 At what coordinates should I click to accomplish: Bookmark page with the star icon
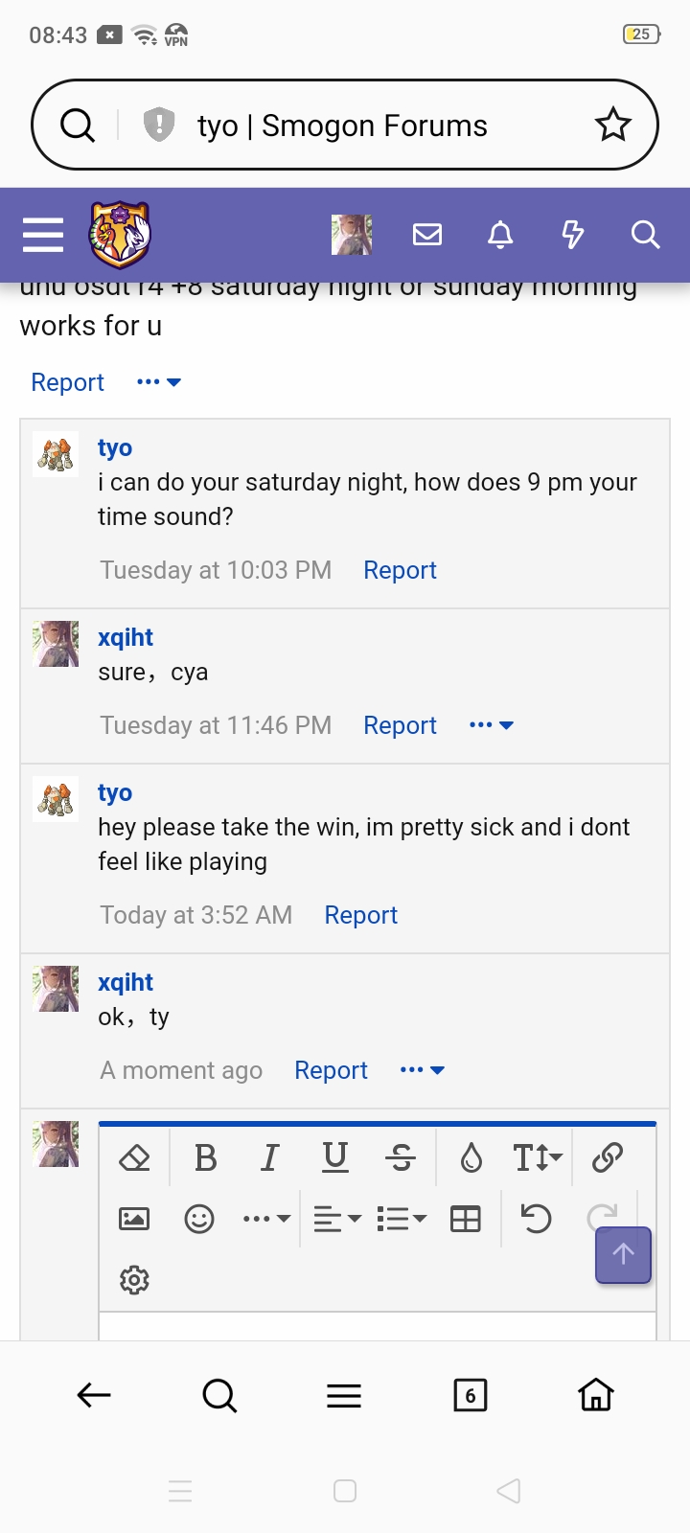[x=613, y=126]
